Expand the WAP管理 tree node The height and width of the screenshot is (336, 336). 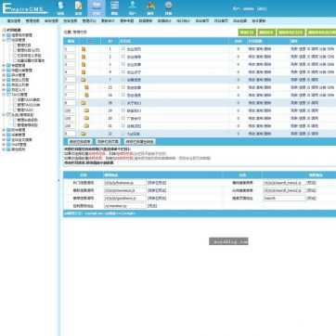(4, 145)
